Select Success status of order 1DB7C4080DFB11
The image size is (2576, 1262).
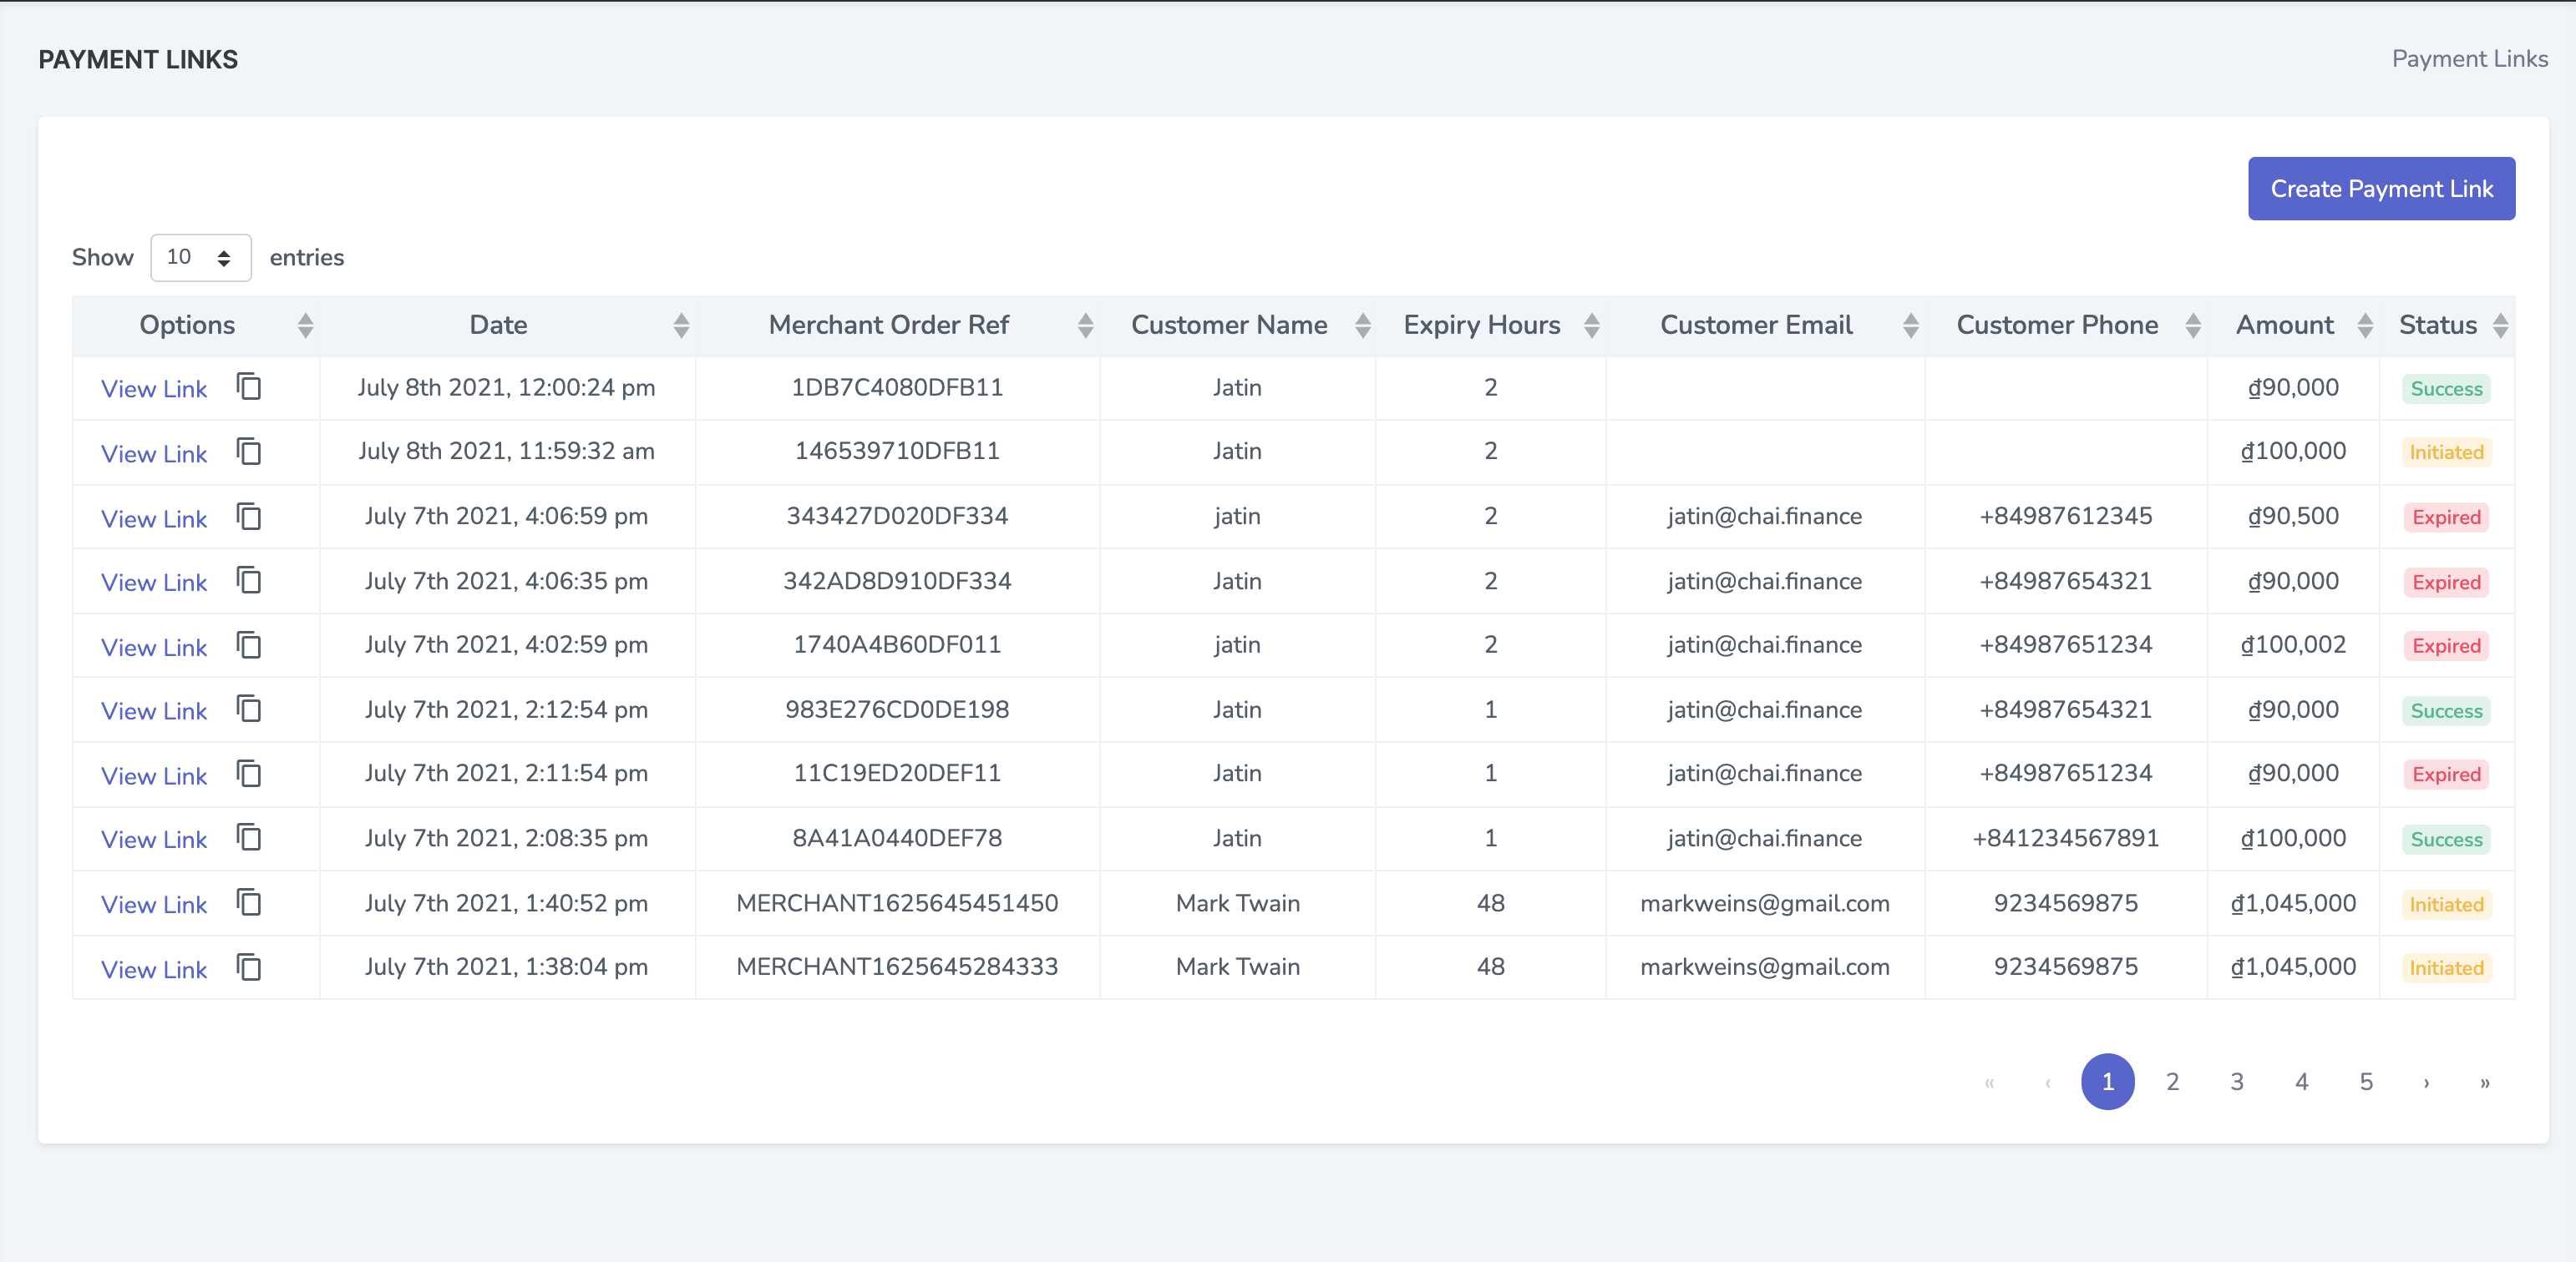(x=2446, y=389)
